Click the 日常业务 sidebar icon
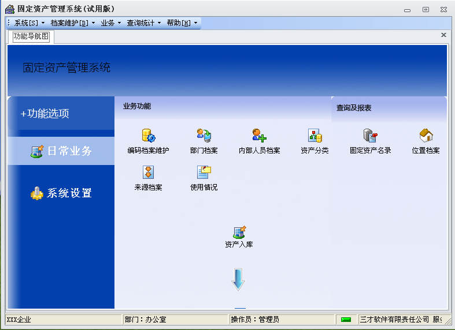The width and height of the screenshot is (455, 330). click(x=37, y=151)
